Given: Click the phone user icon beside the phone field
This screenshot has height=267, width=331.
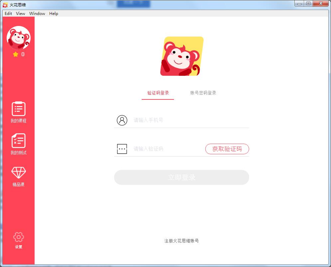Looking at the screenshot, I should click(122, 120).
